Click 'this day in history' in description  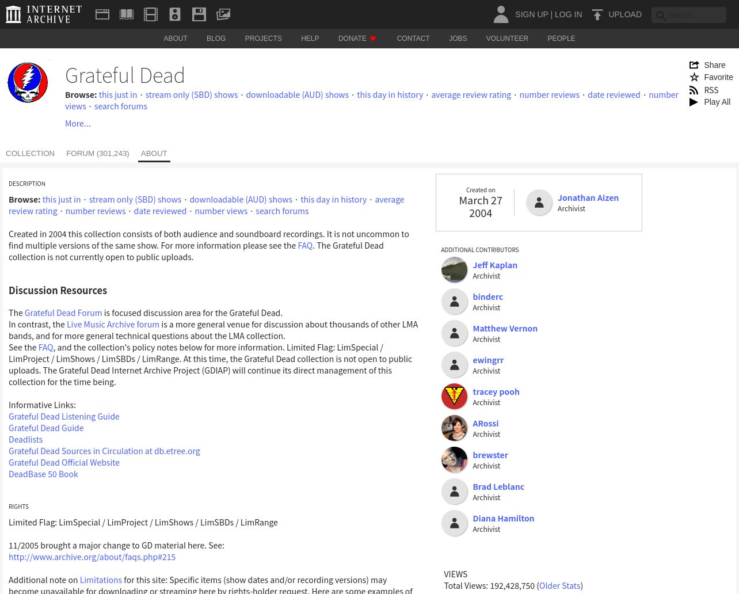click(x=333, y=200)
